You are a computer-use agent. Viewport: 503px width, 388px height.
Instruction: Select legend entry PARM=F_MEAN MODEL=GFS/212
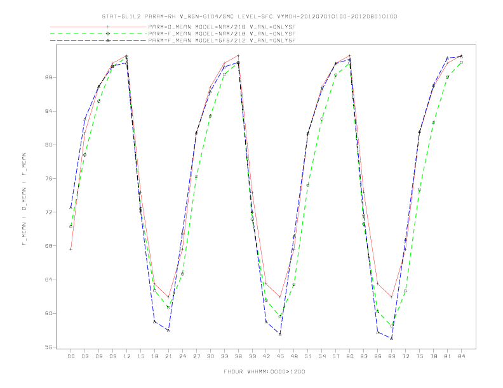click(x=222, y=41)
